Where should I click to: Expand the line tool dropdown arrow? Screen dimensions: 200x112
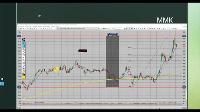pos(149,29)
